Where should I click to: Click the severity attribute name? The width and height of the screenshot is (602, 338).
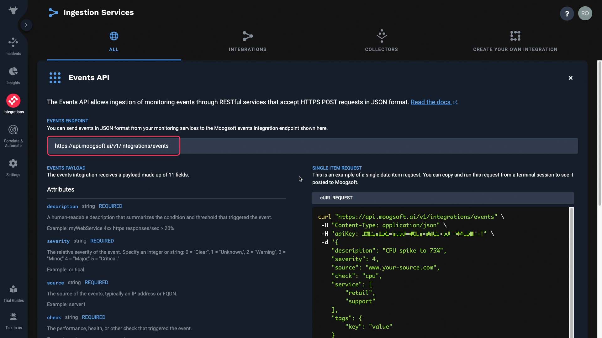pyautogui.click(x=58, y=241)
